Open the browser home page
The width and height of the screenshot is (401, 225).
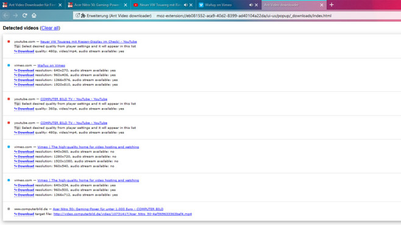tap(34, 16)
